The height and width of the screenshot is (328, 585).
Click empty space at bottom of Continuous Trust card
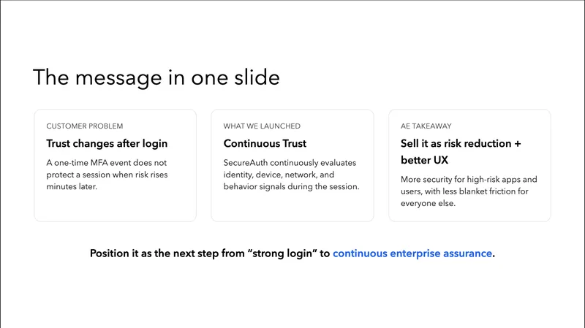click(292, 208)
